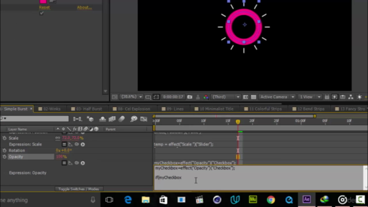Click Toggle Switches / Modes button
This screenshot has width=368, height=207.
[x=79, y=189]
